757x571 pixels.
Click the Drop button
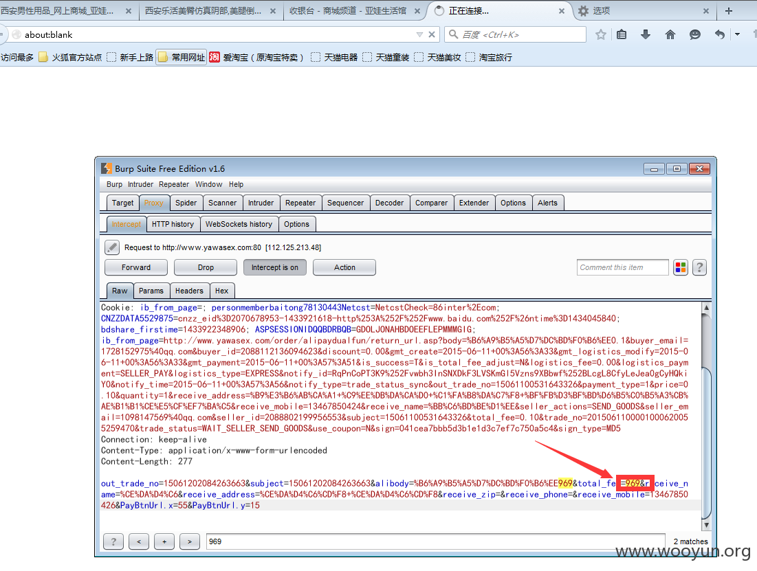[206, 267]
